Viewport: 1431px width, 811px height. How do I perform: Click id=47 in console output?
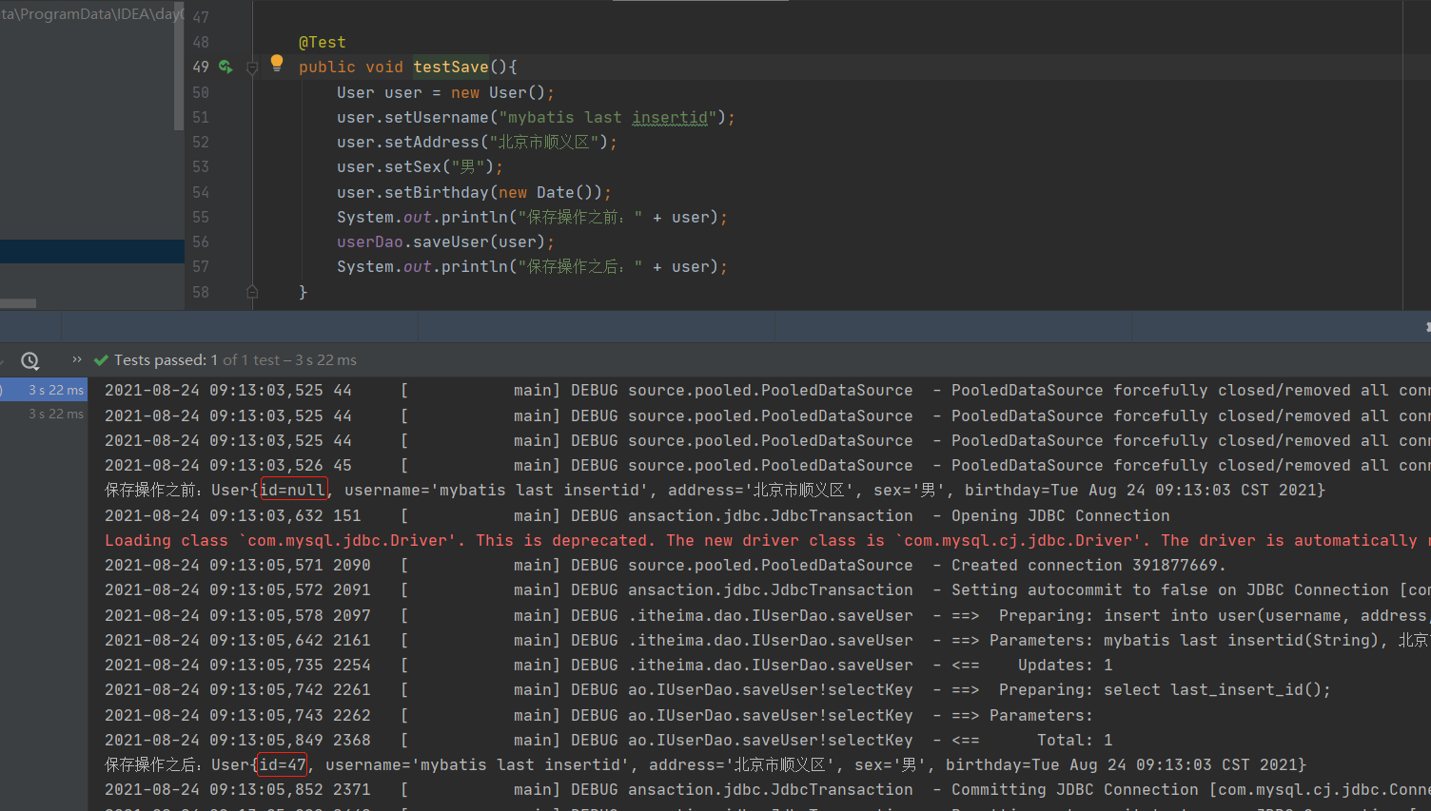(284, 764)
